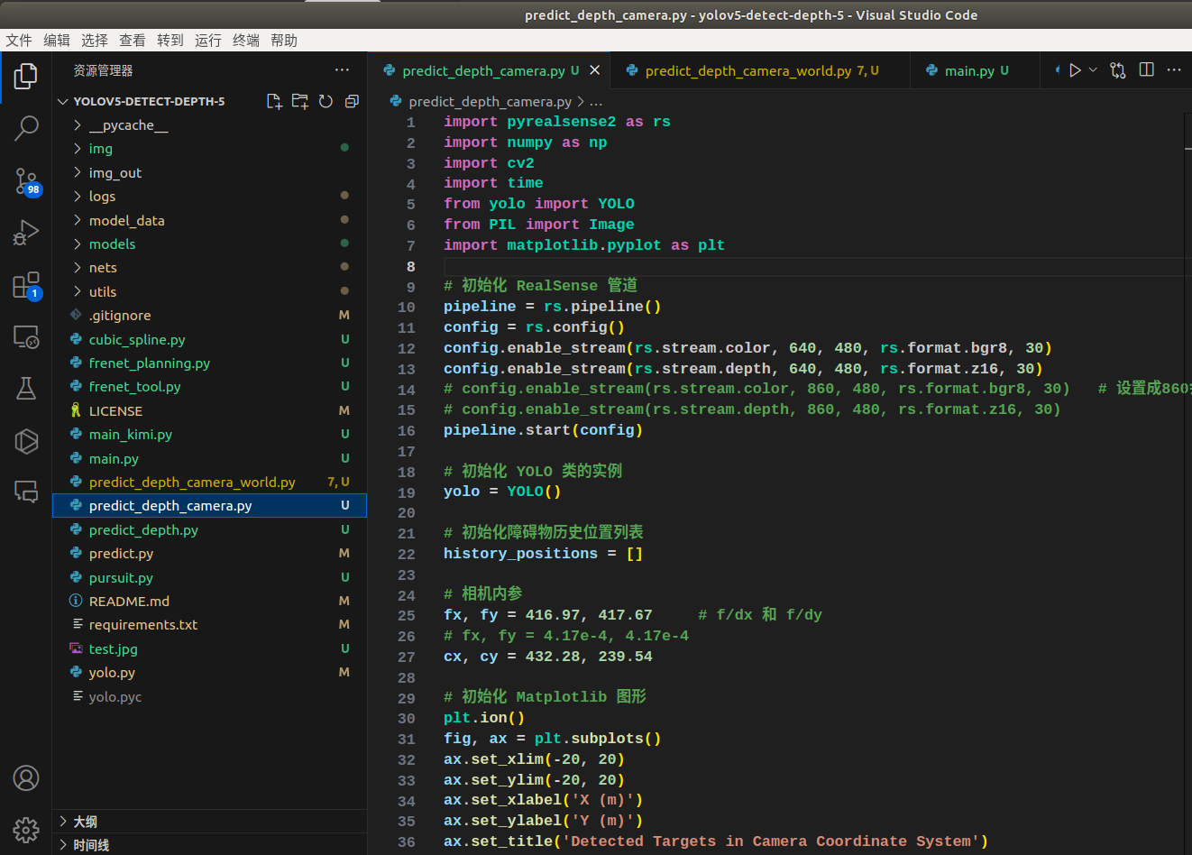Expand the __pycache__ folder

click(209, 125)
